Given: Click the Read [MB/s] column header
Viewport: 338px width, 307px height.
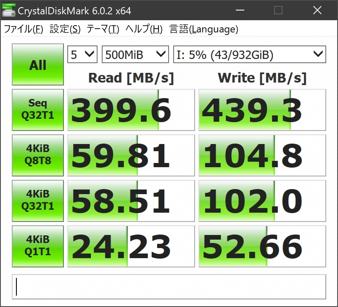Looking at the screenshot, I should point(131,78).
